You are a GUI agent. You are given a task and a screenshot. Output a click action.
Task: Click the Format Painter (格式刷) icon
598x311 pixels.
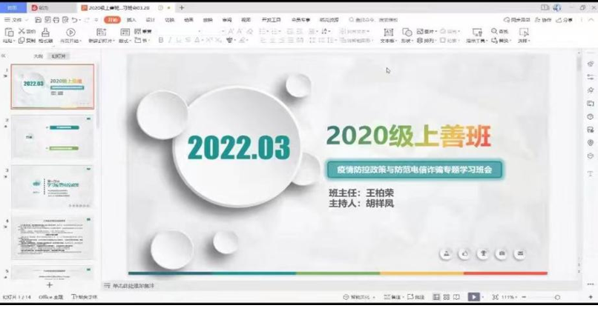(x=45, y=33)
